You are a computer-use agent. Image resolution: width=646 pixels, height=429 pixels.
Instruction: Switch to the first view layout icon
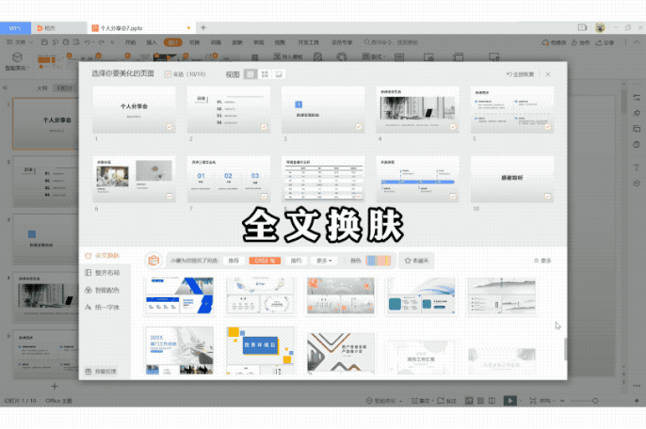coord(250,73)
